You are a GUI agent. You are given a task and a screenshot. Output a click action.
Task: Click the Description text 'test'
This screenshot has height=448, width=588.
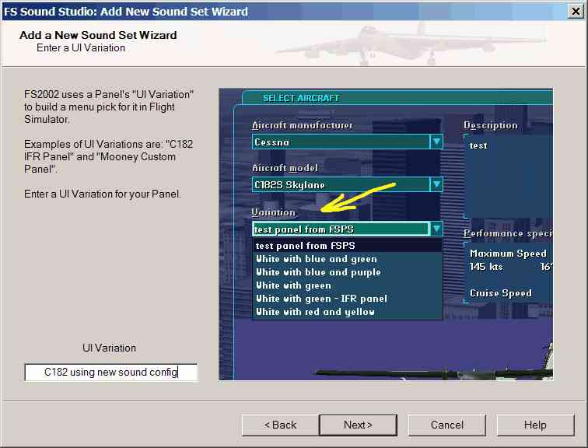pos(478,145)
